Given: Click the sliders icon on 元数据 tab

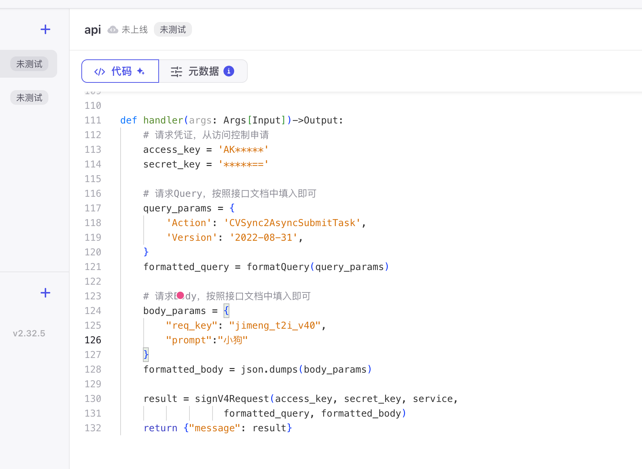Looking at the screenshot, I should [176, 71].
